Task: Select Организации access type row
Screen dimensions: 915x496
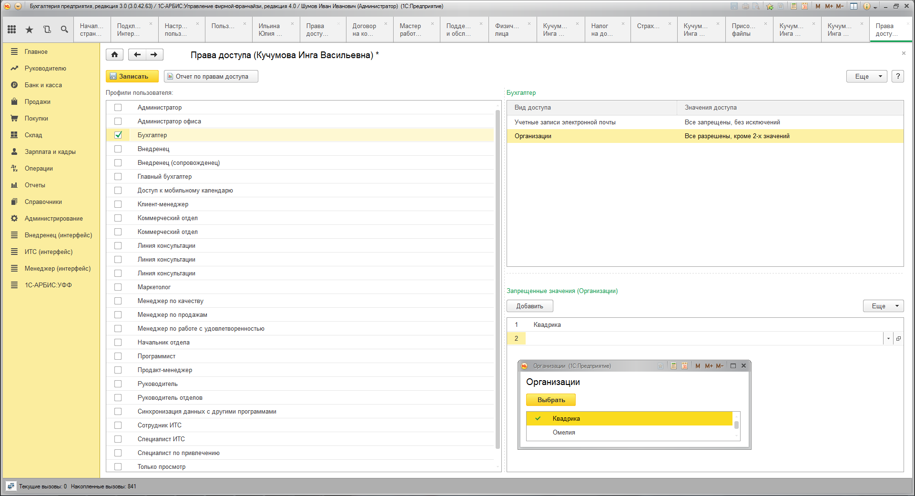Action: pyautogui.click(x=705, y=136)
